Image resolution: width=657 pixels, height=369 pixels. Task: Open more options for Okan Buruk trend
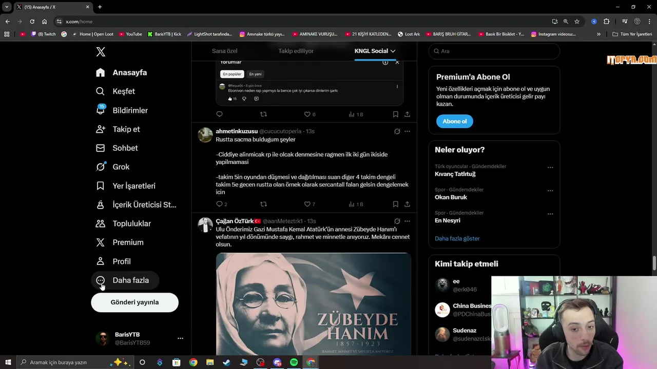[x=550, y=191]
